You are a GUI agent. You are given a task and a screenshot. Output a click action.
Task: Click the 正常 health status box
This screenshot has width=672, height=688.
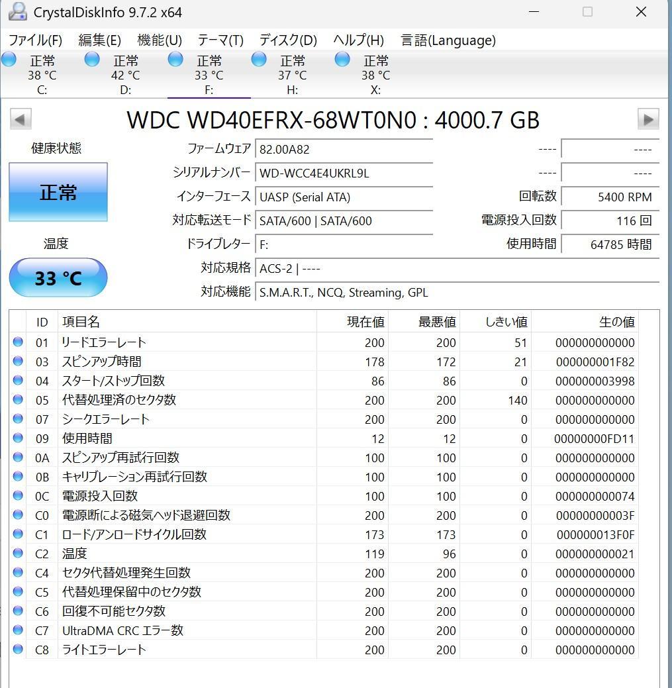[x=58, y=192]
